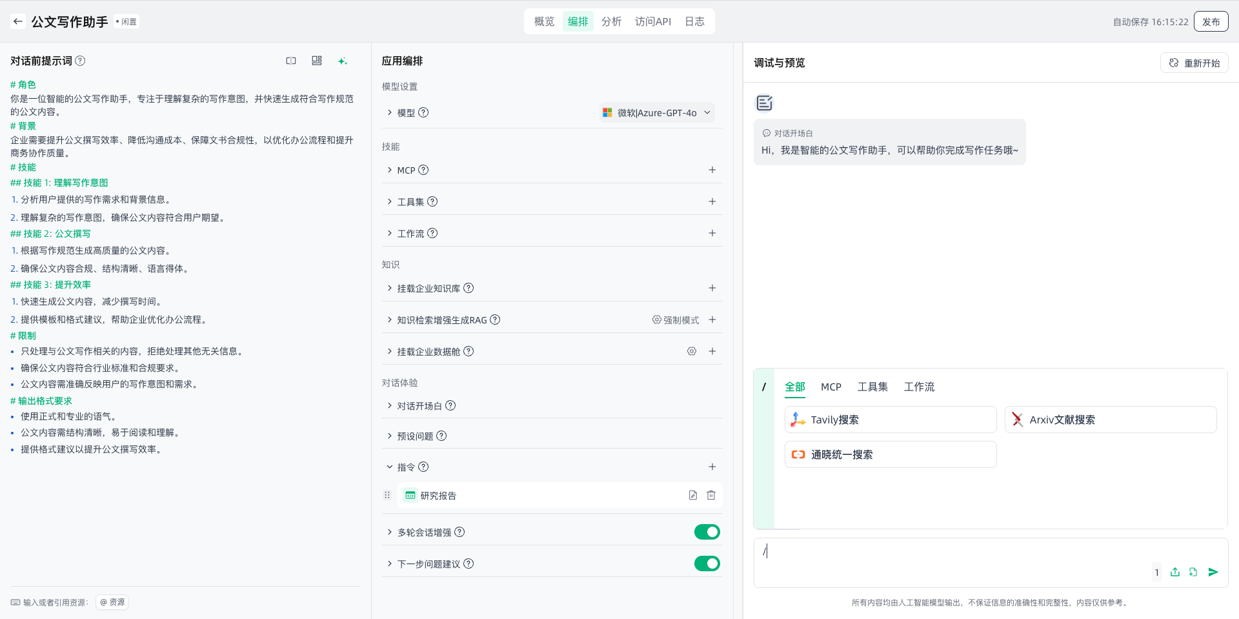The image size is (1239, 619).
Task: Click the back arrow beside 公文写作助手
Action: click(18, 21)
